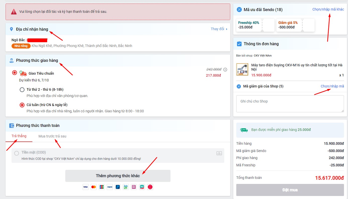Click the struck-through shipping fee 242.000đ

[214, 69]
